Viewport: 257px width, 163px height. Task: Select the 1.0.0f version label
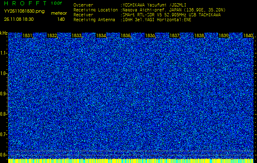(x=56, y=3)
